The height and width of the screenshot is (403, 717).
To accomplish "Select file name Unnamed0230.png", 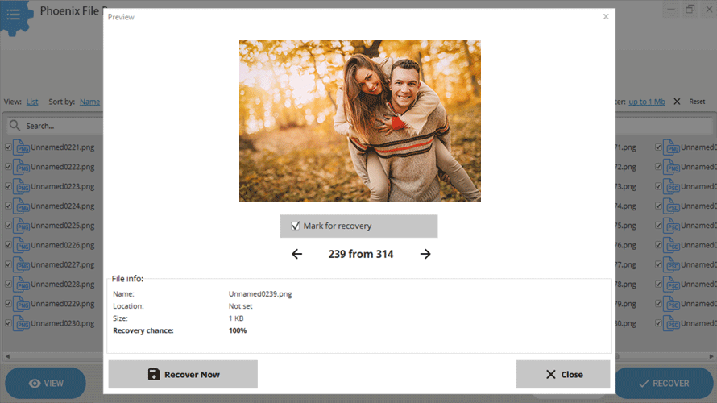I will [63, 323].
